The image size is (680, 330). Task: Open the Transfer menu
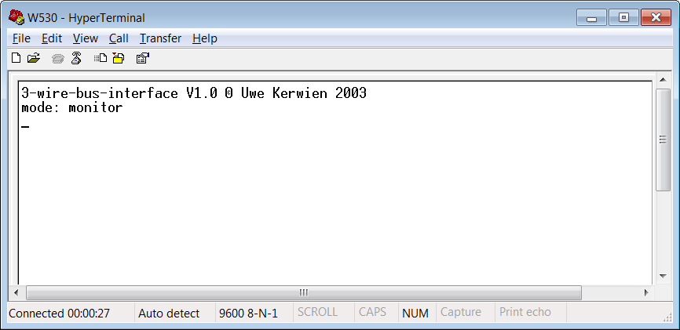160,38
